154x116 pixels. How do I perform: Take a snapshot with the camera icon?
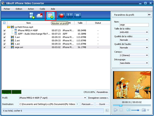[144, 110]
